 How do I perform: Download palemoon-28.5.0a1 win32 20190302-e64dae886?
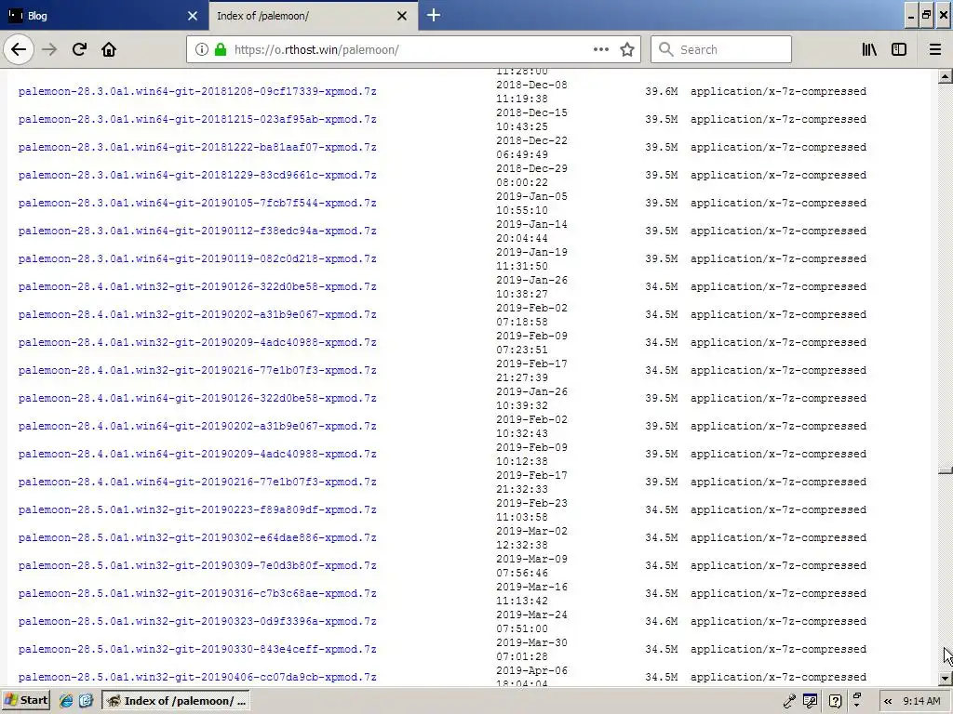[x=197, y=538]
